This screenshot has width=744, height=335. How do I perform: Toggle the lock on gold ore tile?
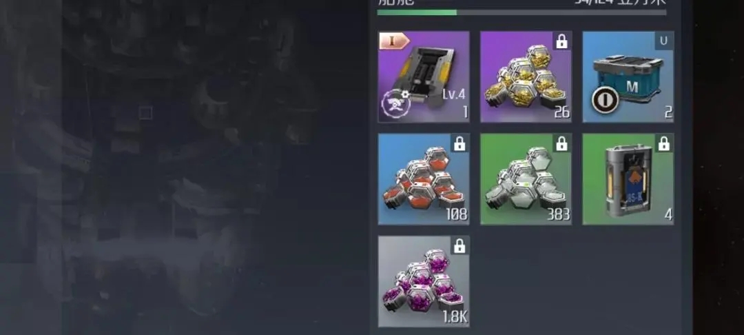click(562, 41)
